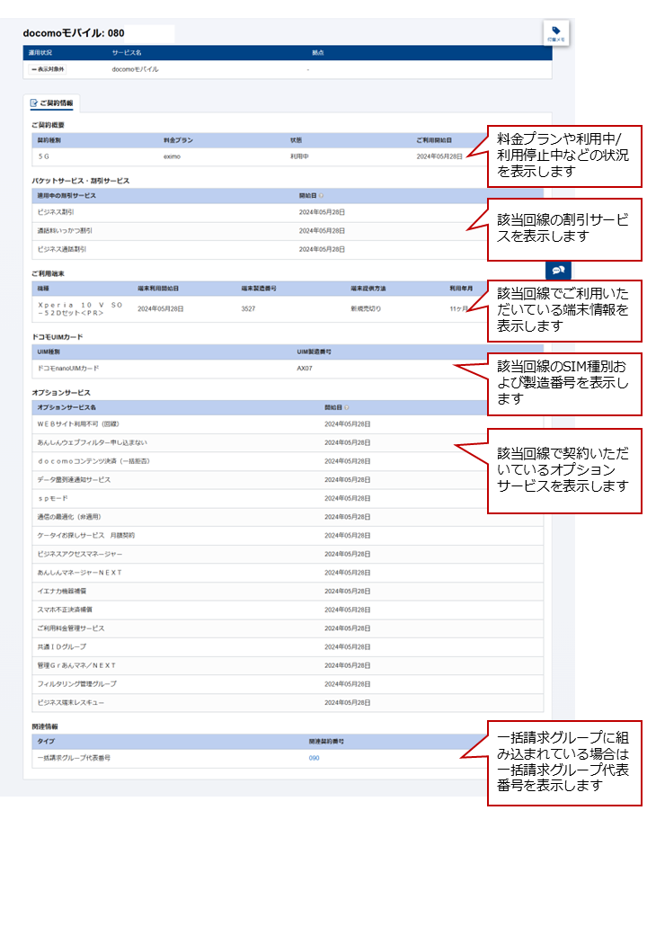This screenshot has width=647, height=935.
Task: Select the イエナカ機器補償 row
Action: pos(288,591)
